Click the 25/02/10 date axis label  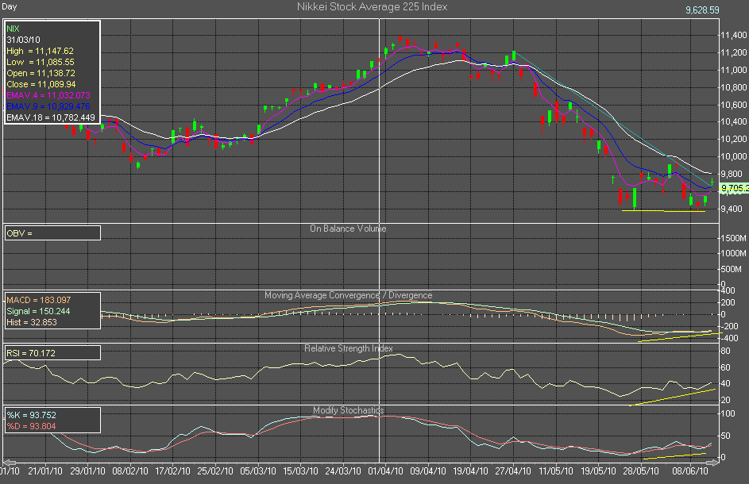coord(215,471)
